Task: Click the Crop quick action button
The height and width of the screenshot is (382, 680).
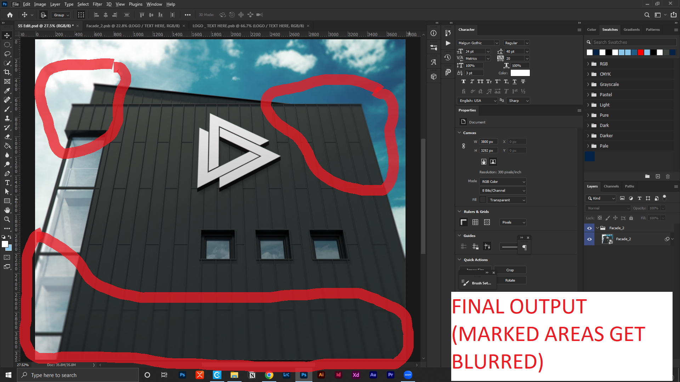Action: pyautogui.click(x=510, y=270)
